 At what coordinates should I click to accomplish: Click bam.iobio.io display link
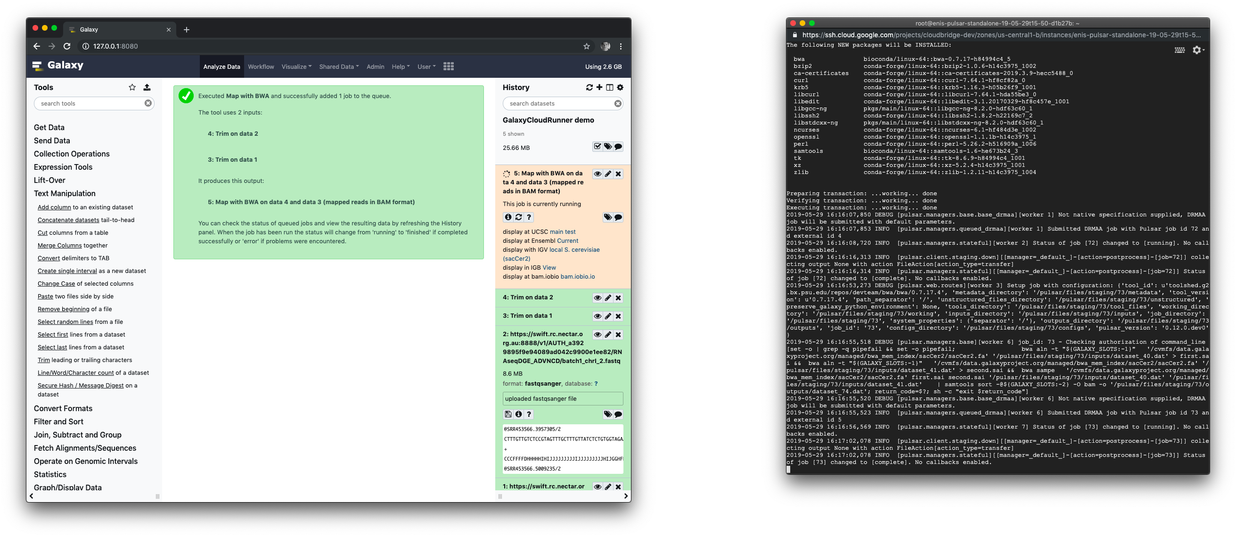[x=578, y=276]
